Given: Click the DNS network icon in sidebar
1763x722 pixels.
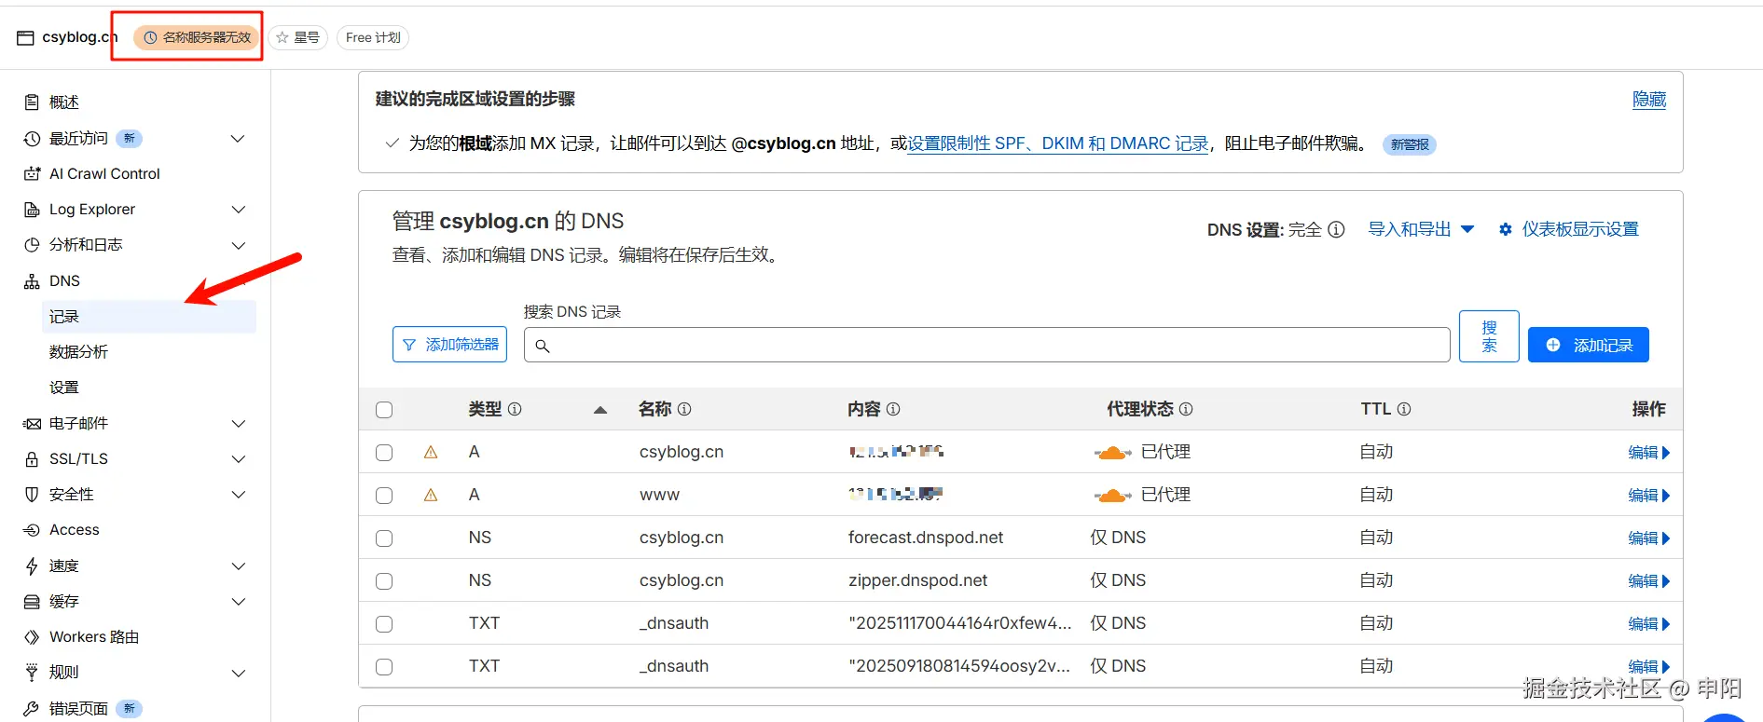Looking at the screenshot, I should tap(32, 281).
